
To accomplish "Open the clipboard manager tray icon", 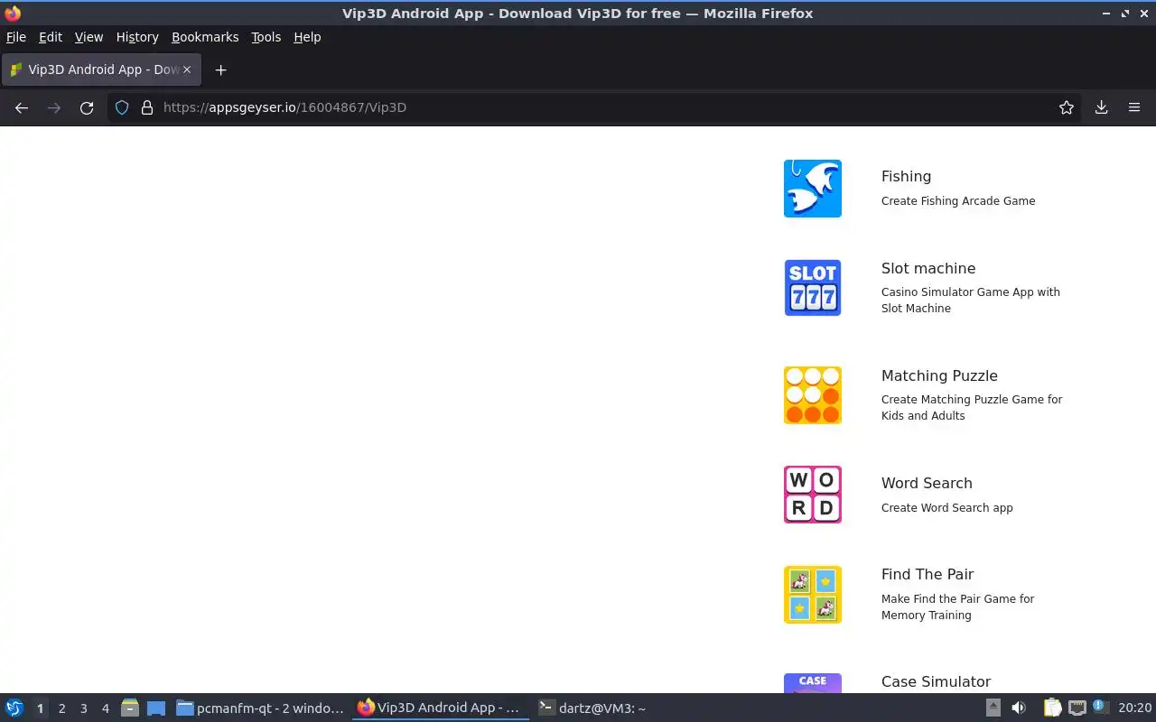I will (x=1053, y=708).
